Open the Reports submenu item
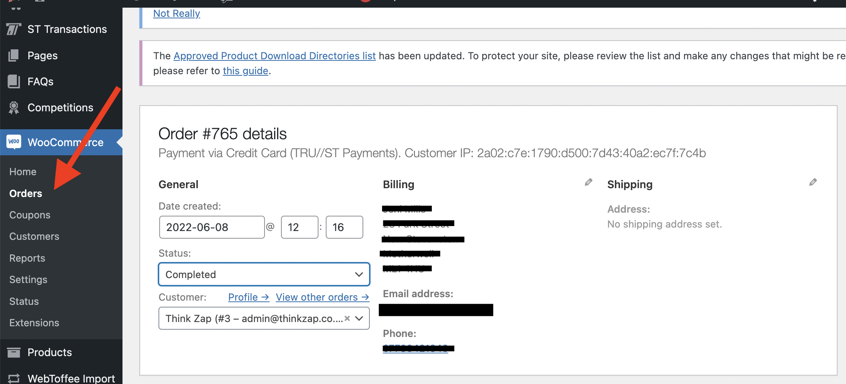 tap(27, 258)
